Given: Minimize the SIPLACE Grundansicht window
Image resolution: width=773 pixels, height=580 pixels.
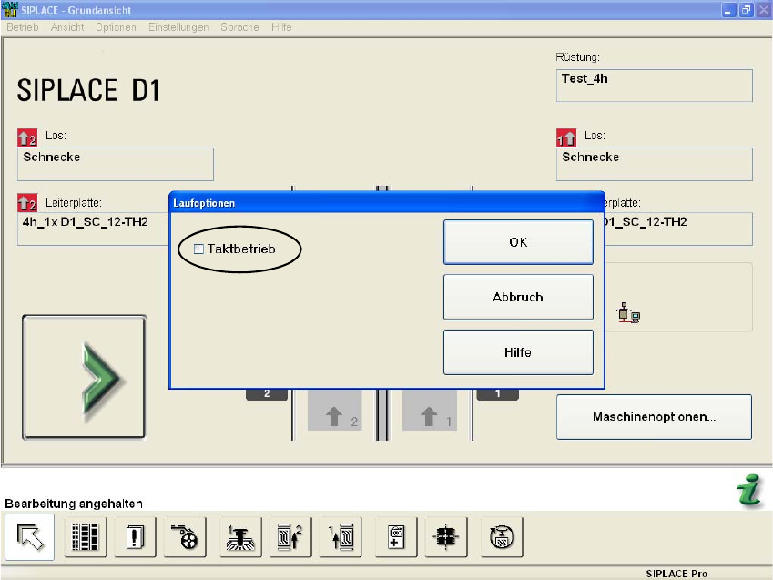Looking at the screenshot, I should tap(728, 10).
